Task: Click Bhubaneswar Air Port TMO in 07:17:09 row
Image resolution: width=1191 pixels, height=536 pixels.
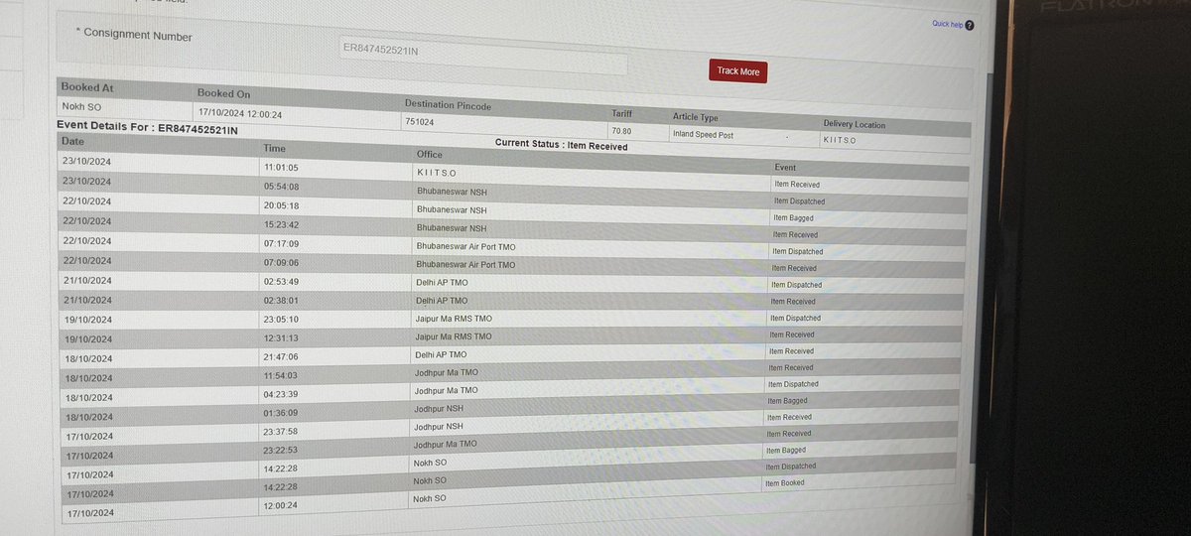Action: tap(466, 246)
